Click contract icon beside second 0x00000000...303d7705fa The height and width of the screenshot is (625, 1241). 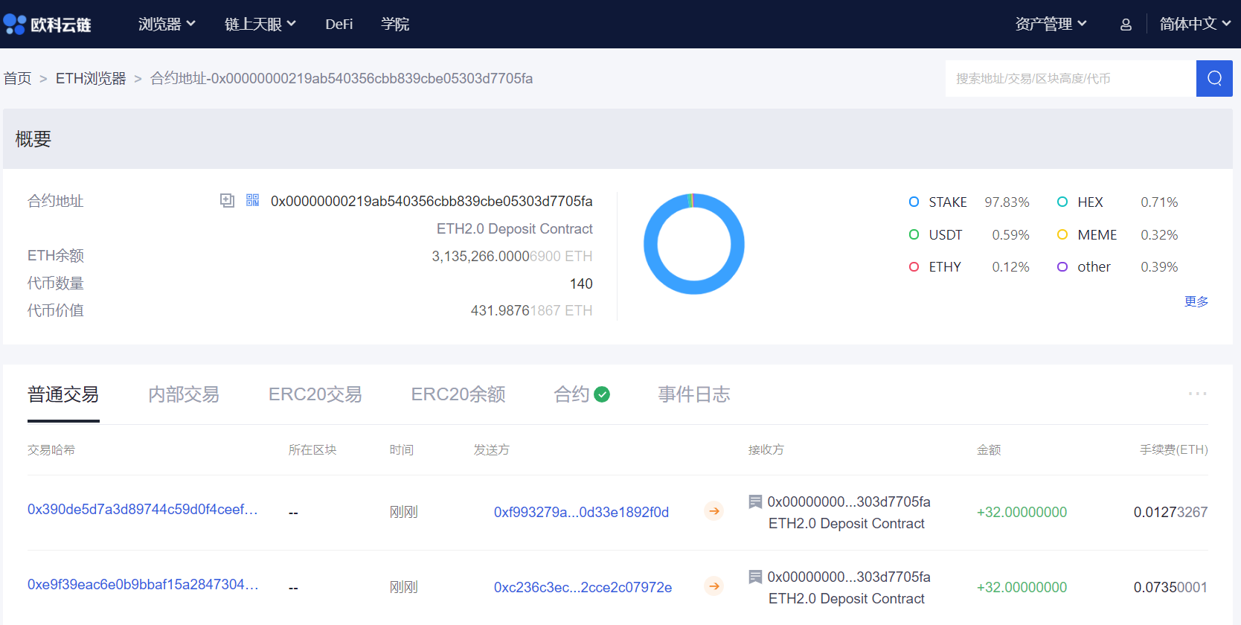pos(755,577)
